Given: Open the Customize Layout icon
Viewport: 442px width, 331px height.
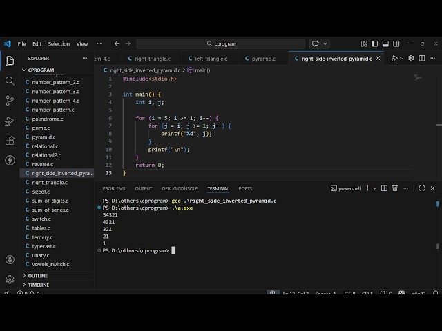Looking at the screenshot, I should (364, 43).
